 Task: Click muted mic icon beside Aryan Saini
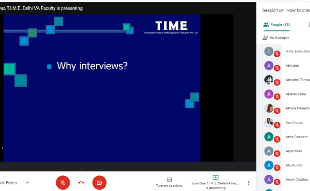pyautogui.click(x=277, y=154)
